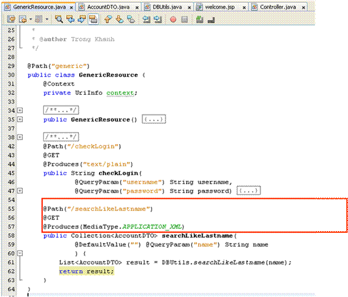
Task: Click the folded /**...*/ box on line 38
Action: tap(61, 137)
